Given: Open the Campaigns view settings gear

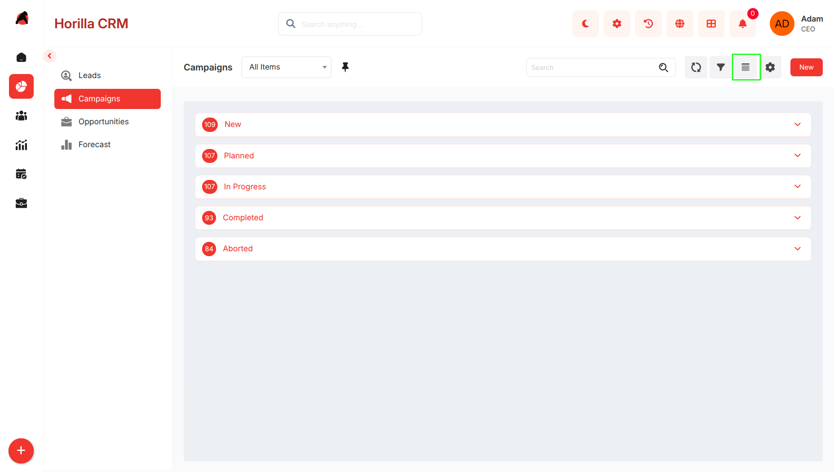Looking at the screenshot, I should 770,67.
